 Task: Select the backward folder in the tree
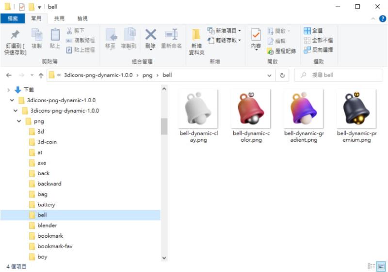(49, 183)
